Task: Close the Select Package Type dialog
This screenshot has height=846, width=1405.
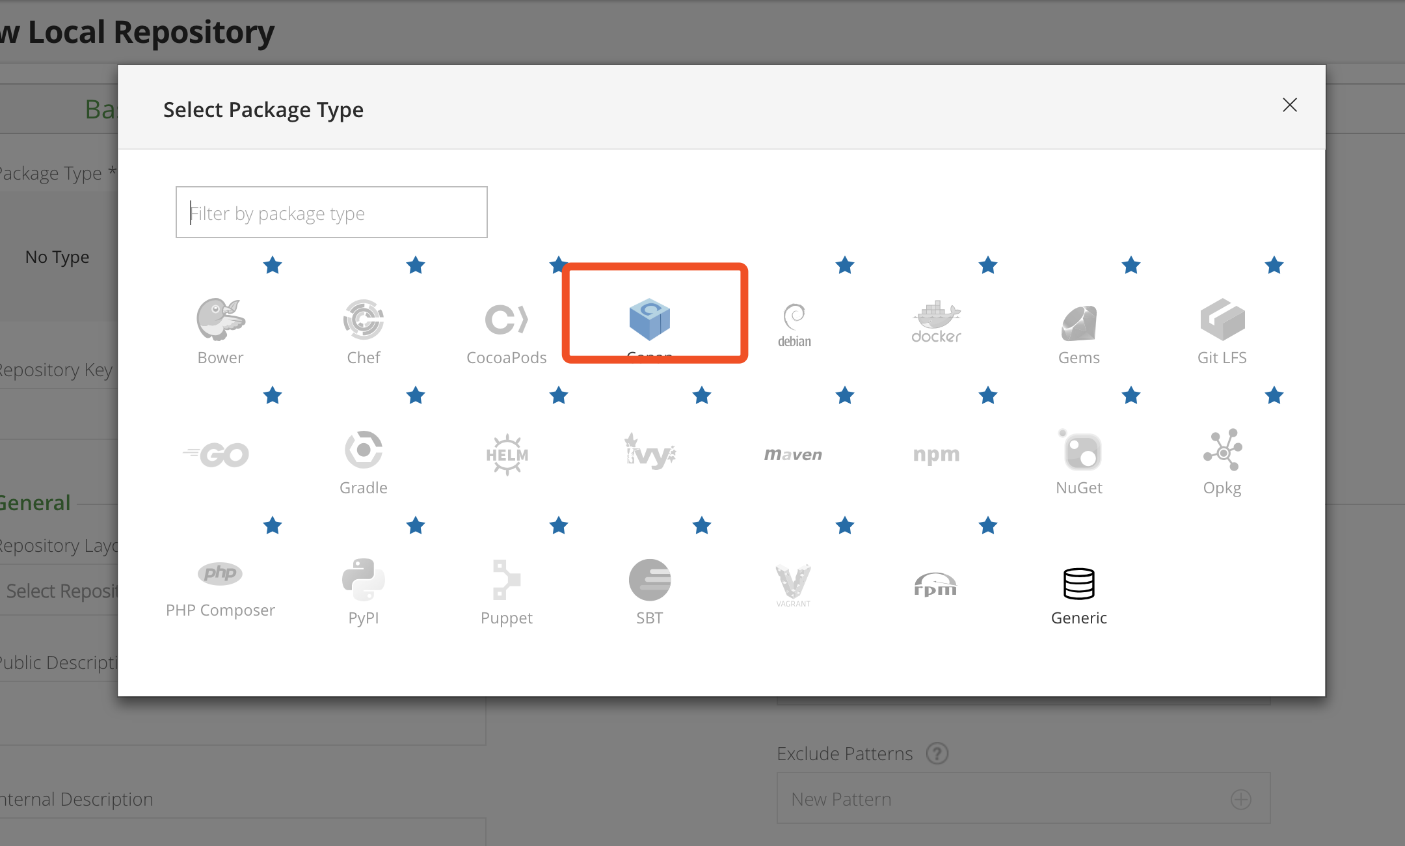Action: click(x=1289, y=104)
